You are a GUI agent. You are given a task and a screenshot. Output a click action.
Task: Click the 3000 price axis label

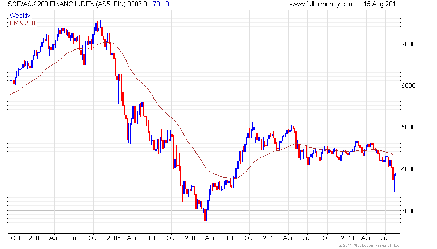pos(408,211)
